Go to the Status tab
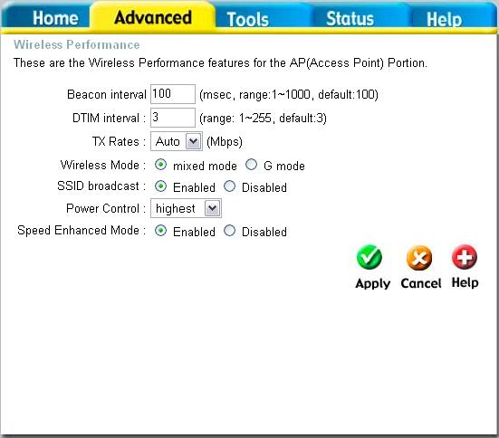499x438 pixels. [350, 18]
